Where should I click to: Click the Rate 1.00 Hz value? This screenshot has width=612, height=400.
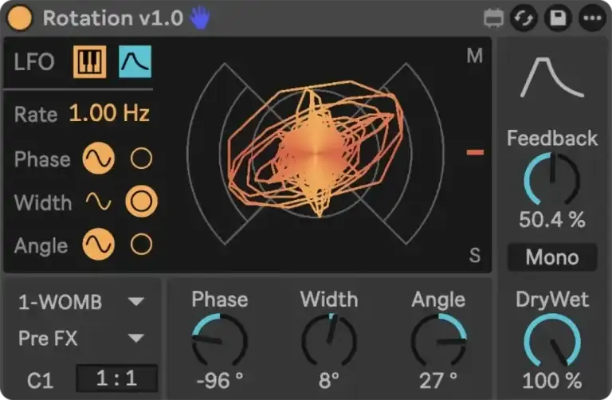(x=109, y=114)
